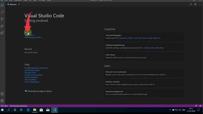Click the Split Editor icon
The image size is (203, 114).
(x=195, y=4)
